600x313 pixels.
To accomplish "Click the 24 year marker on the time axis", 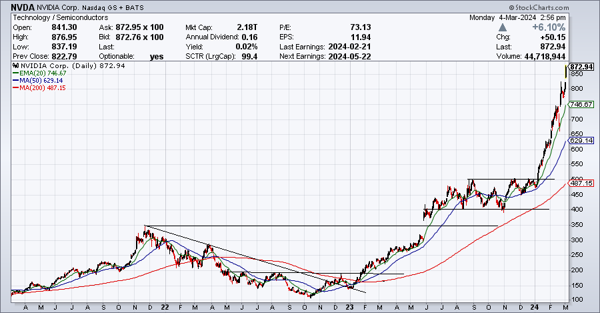I will [535, 307].
